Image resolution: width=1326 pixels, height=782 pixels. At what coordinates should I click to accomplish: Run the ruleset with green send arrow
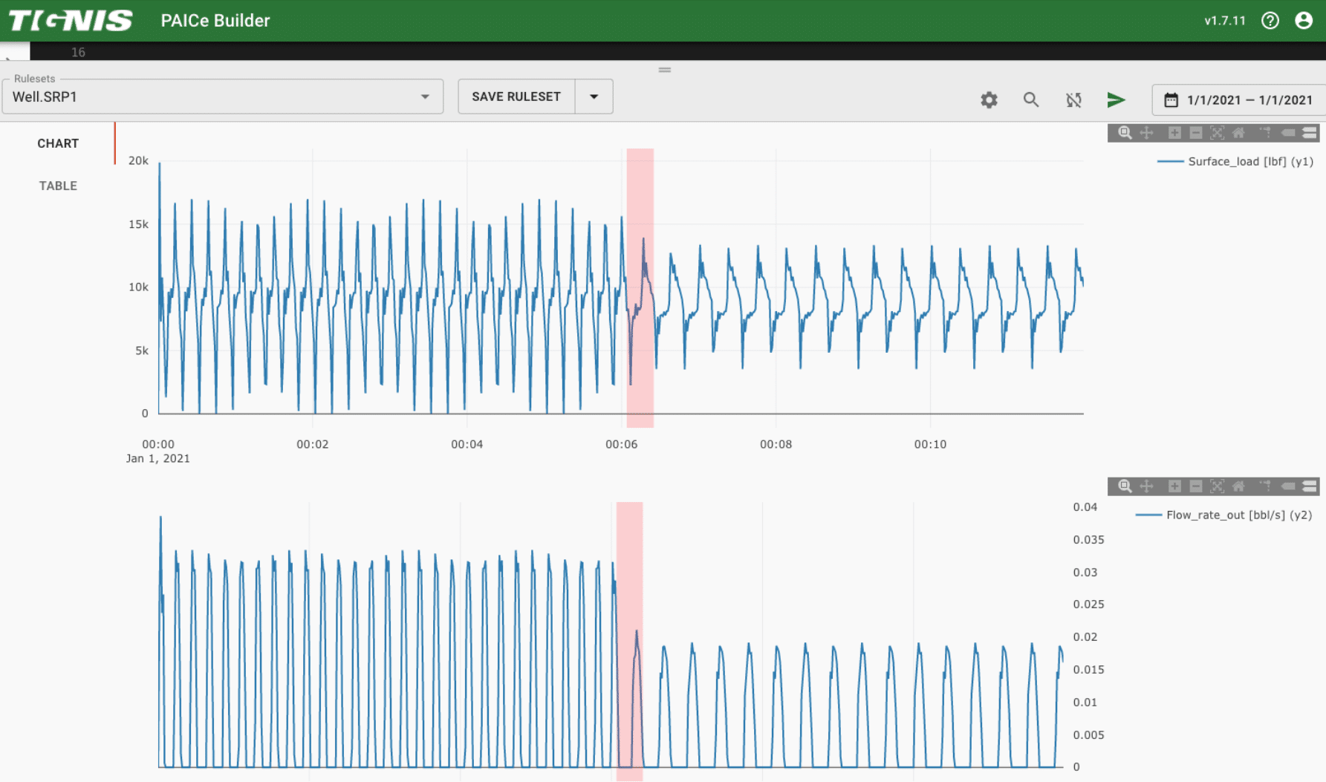pos(1116,100)
